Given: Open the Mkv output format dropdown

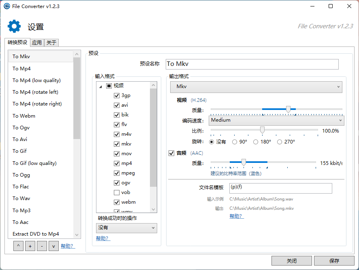Looking at the screenshot, I should 256,87.
